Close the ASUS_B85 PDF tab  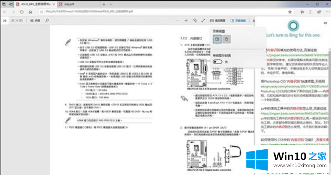54,4
